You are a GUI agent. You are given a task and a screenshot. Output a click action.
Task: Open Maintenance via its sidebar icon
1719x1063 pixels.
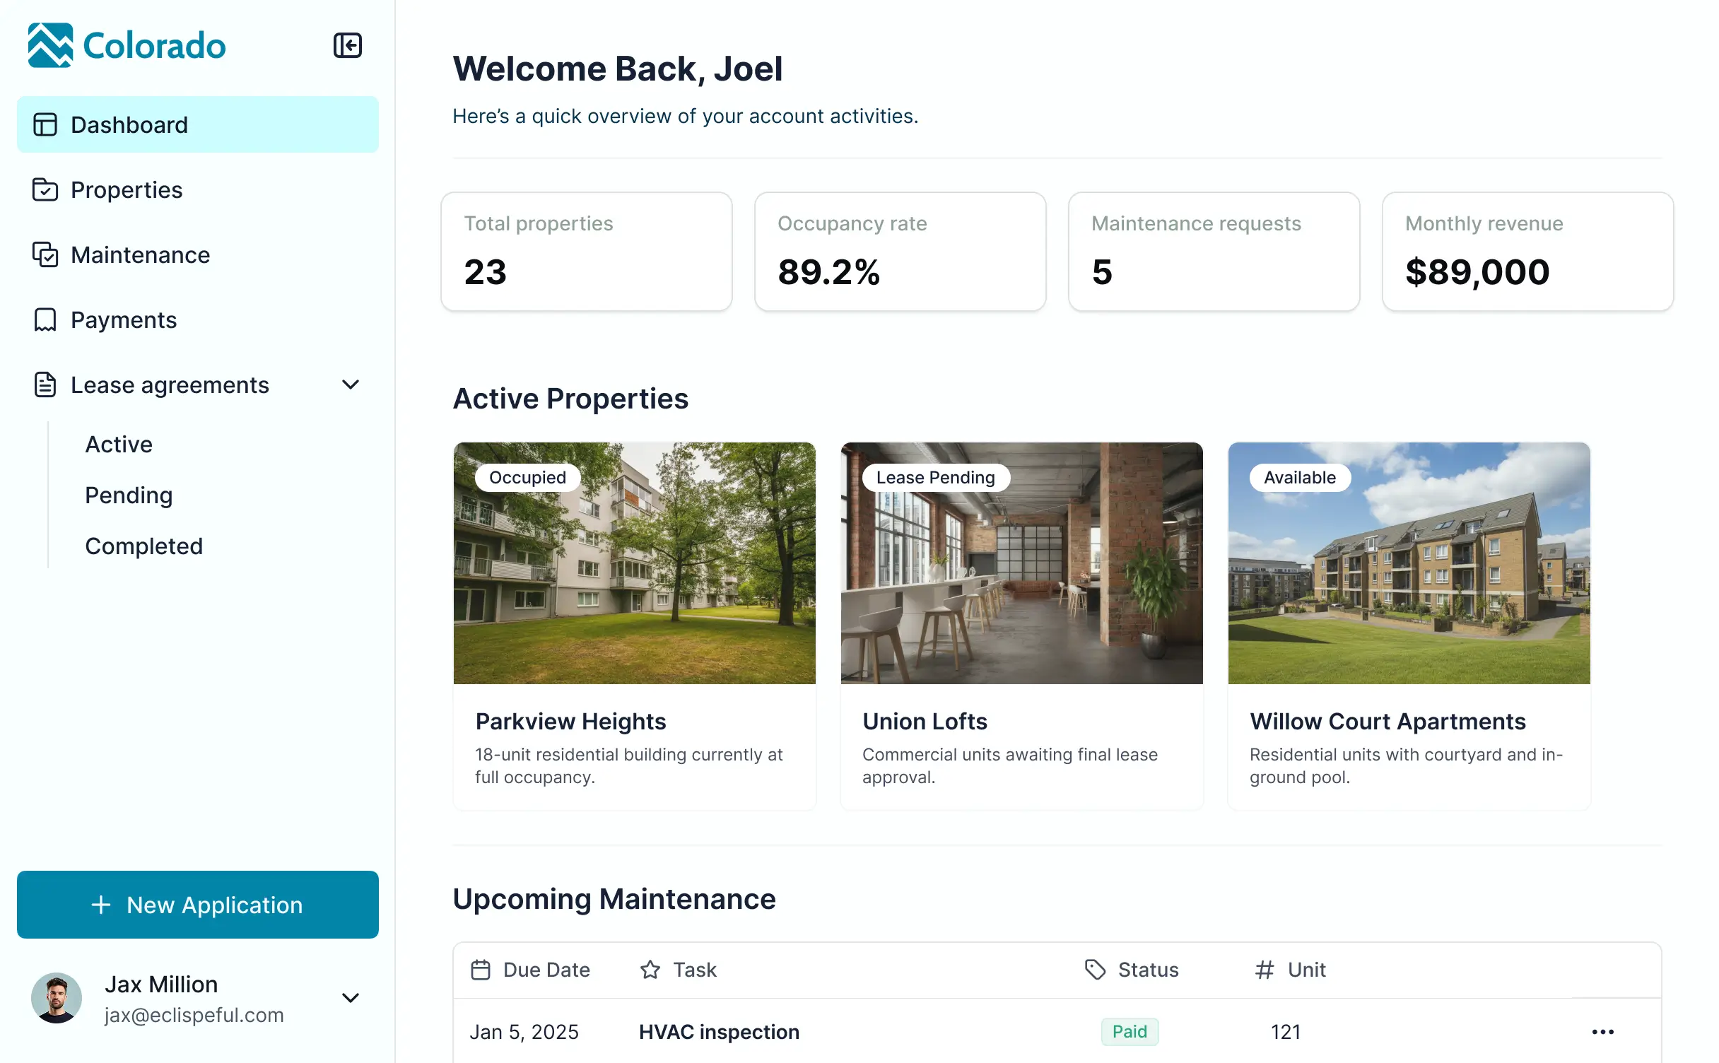(44, 255)
